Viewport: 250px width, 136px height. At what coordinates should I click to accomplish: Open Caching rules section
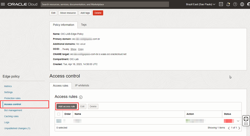pos(11,116)
